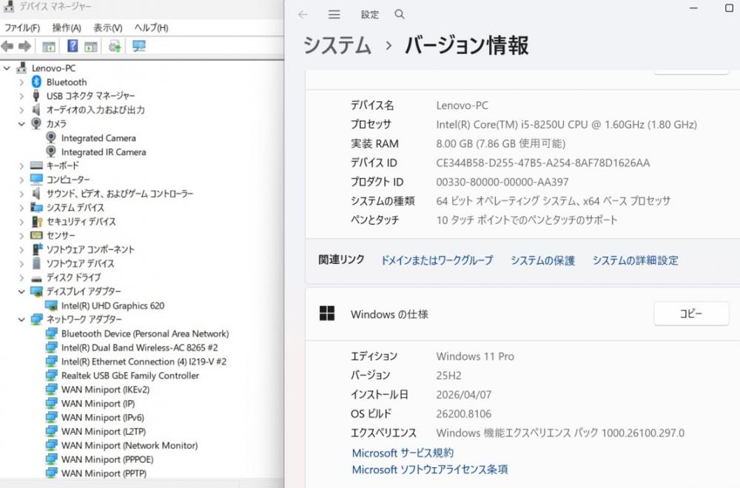Click システム breadcrumb in Settings

[337, 46]
